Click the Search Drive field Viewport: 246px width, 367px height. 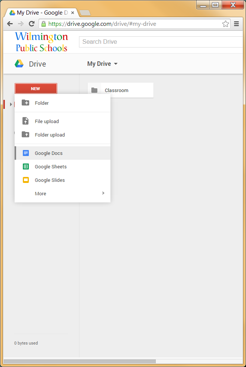(x=161, y=42)
